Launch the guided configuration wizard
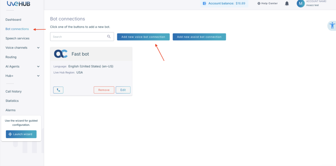Viewport: 336px width, 166px height. pyautogui.click(x=21, y=134)
